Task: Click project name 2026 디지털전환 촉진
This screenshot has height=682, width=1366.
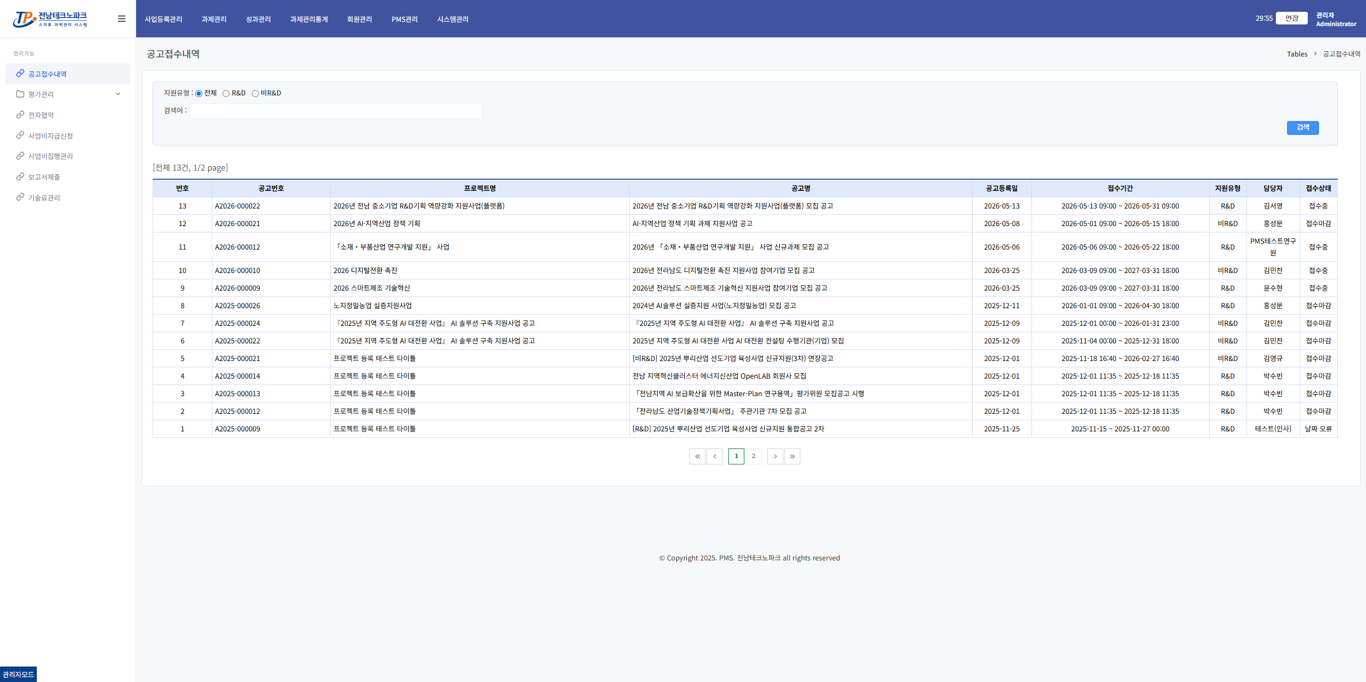Action: 366,270
